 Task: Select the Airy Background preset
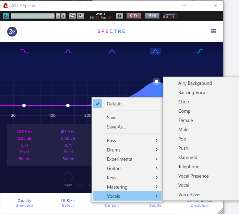click(x=201, y=83)
